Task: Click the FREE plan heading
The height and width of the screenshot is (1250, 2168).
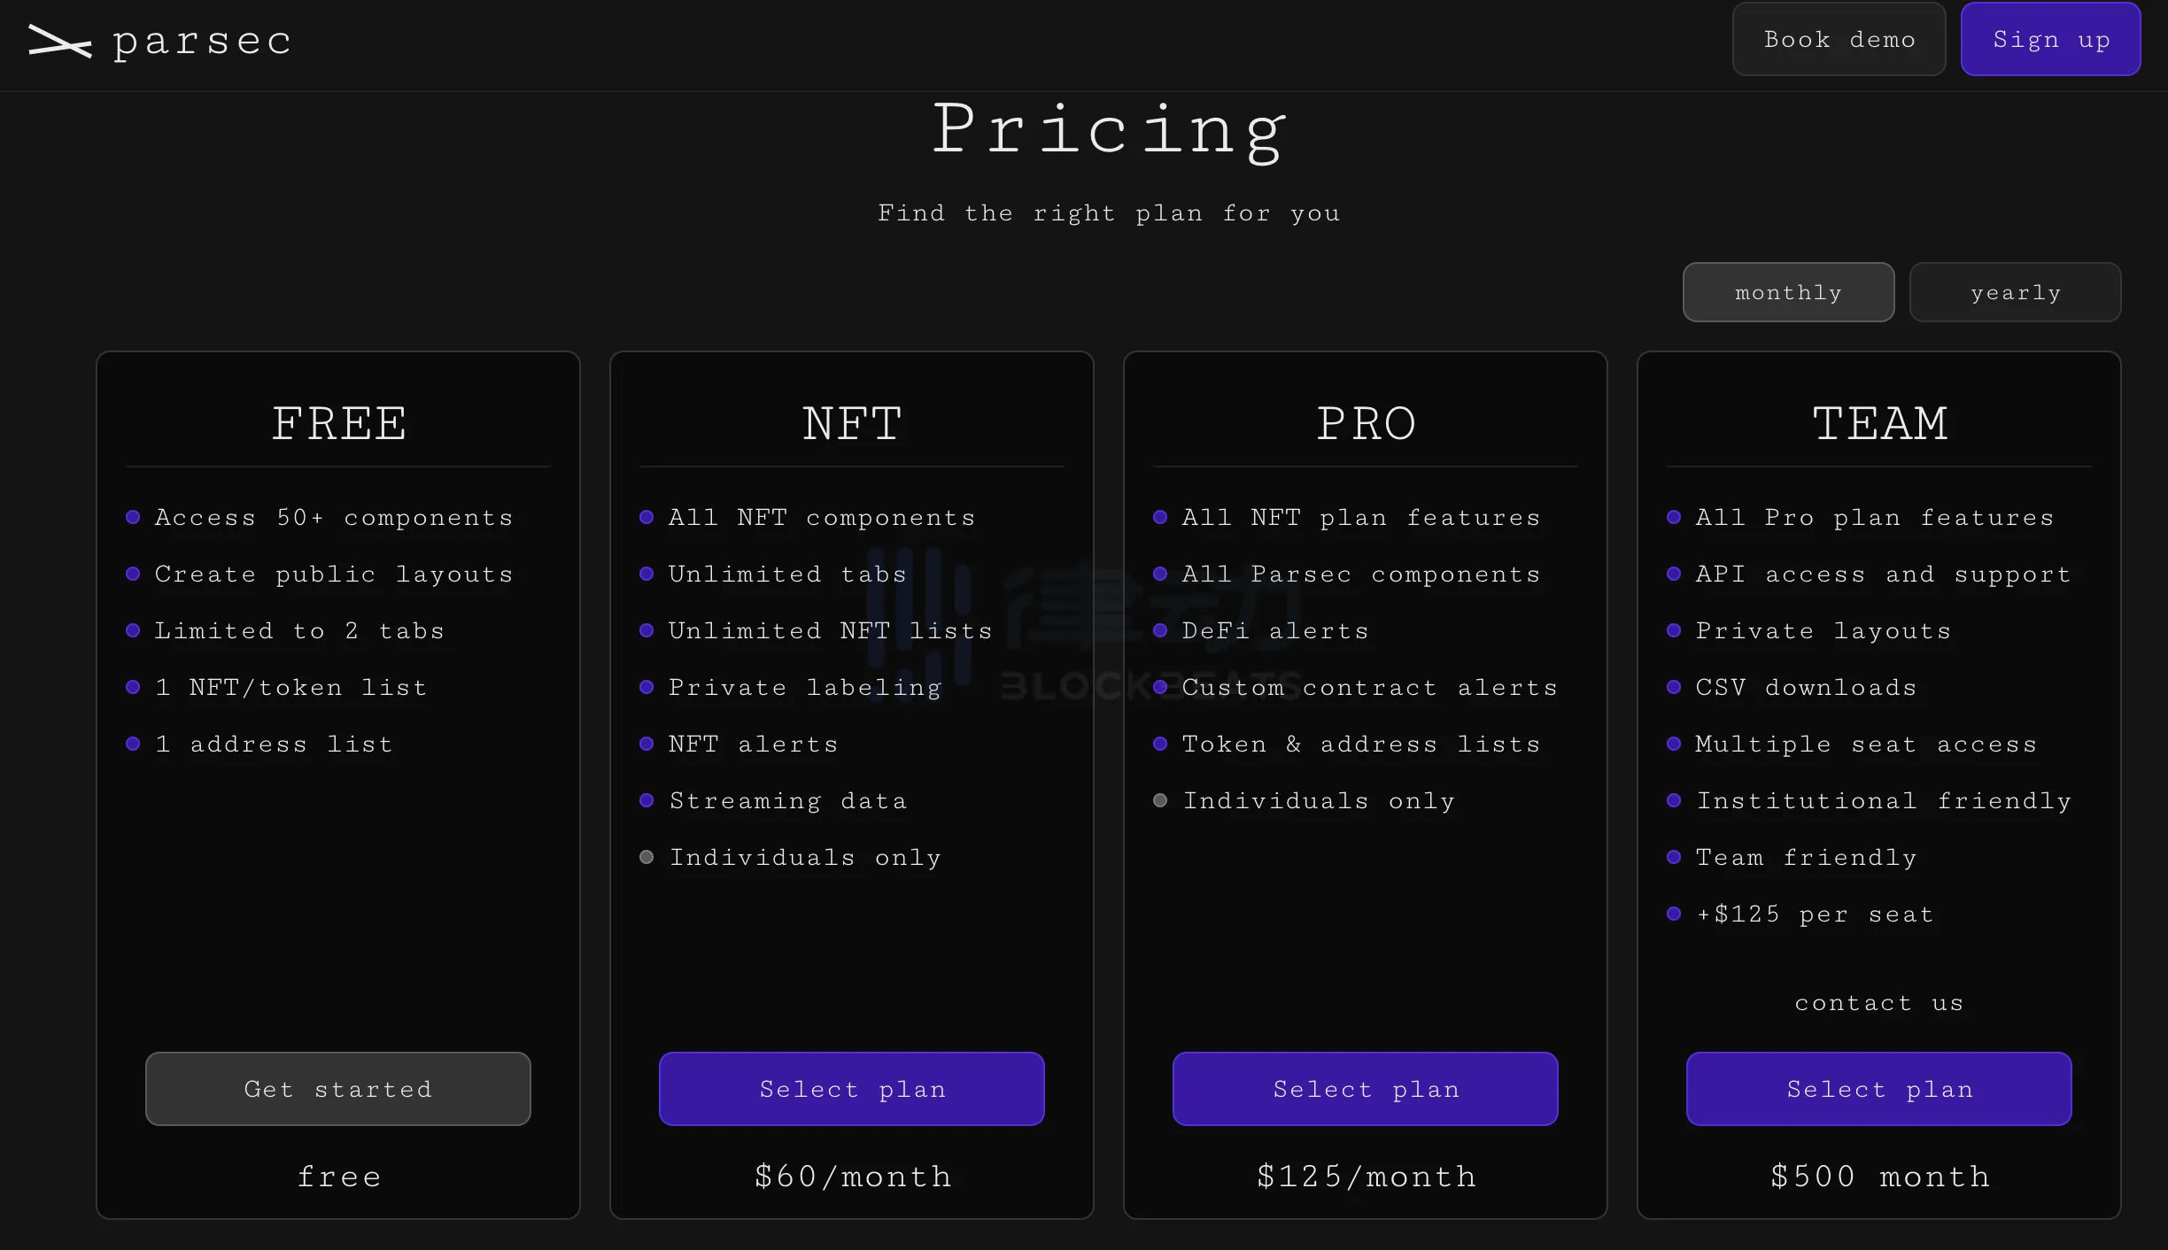Action: click(x=338, y=424)
